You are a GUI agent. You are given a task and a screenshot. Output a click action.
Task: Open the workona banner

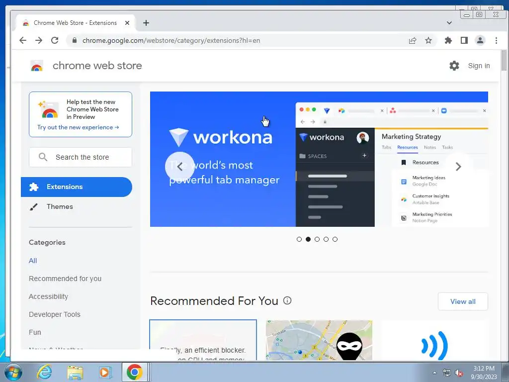(x=319, y=159)
